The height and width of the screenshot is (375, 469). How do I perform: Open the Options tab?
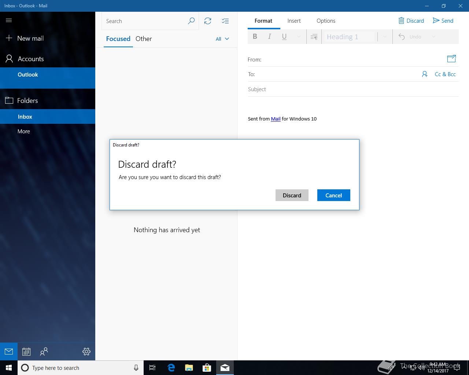click(326, 21)
